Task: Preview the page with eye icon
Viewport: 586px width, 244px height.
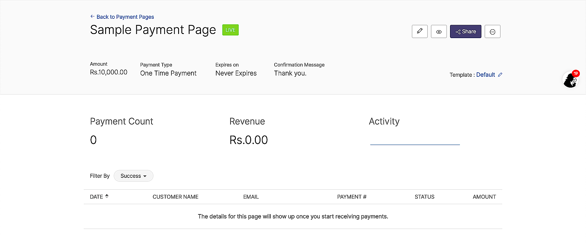Action: 439,31
